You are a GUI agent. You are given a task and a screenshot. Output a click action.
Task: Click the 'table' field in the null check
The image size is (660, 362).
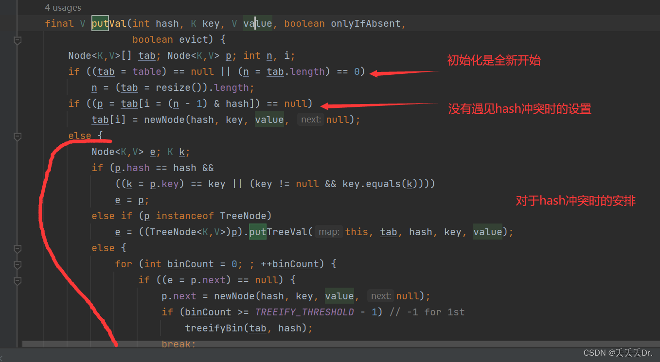coord(146,72)
